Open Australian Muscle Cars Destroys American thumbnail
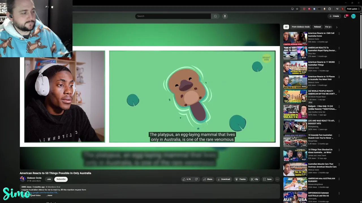Image resolution: width=362 pixels, height=203 pixels. [x=295, y=169]
